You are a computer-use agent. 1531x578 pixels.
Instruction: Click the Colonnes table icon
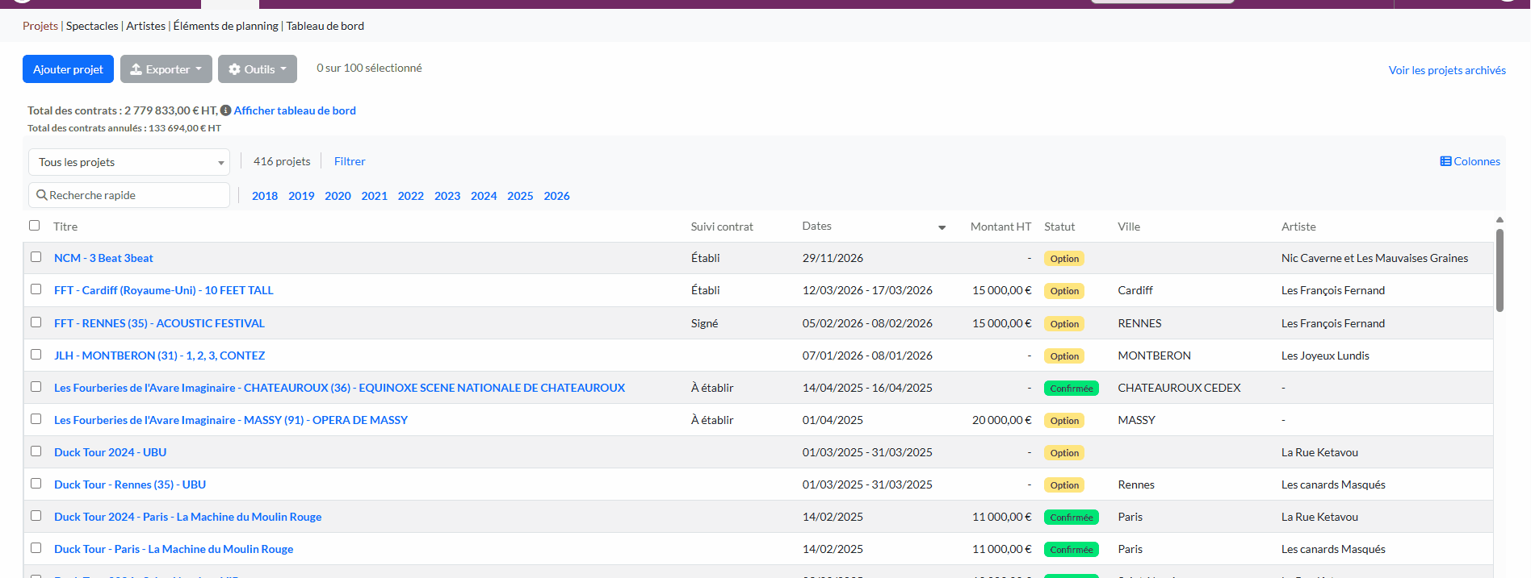coord(1445,161)
